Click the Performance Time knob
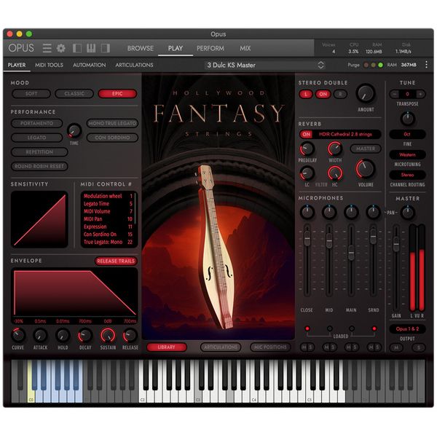437x437 pixels. [x=74, y=130]
